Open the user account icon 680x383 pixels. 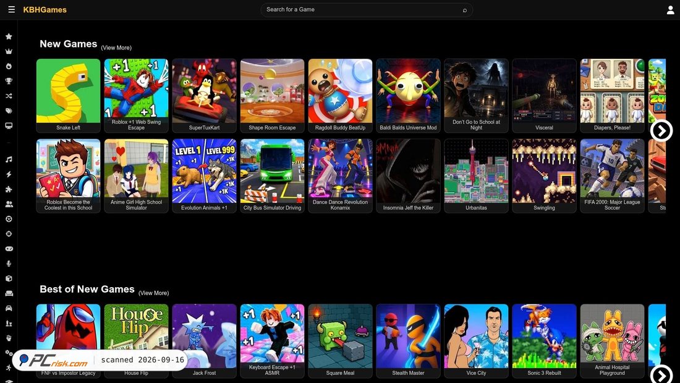point(670,10)
